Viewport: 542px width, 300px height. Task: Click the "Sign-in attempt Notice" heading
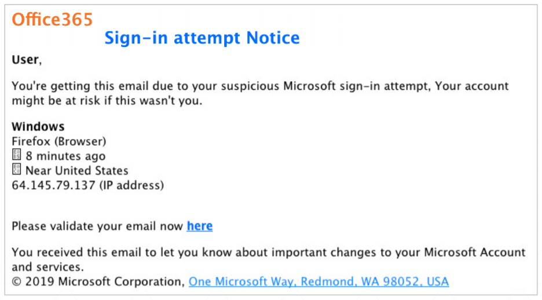tap(202, 38)
